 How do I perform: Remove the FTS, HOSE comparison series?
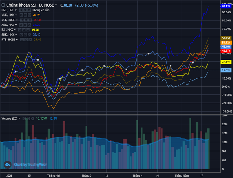tap(30, 40)
